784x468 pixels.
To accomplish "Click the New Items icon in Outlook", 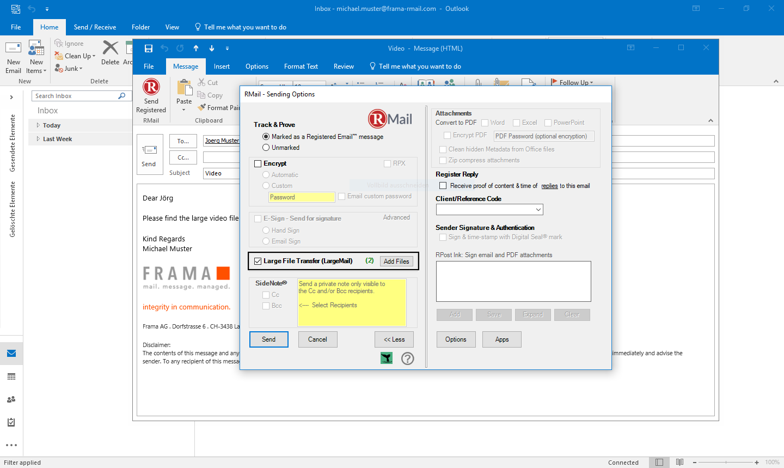I will [36, 48].
